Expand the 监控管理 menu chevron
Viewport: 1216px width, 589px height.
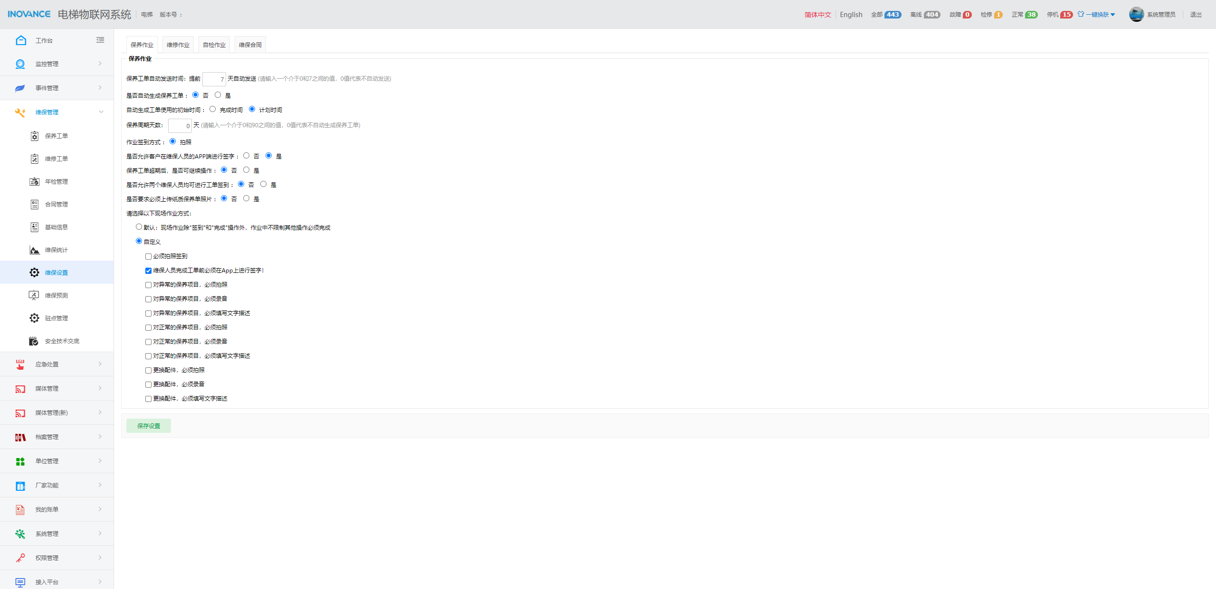click(x=100, y=64)
